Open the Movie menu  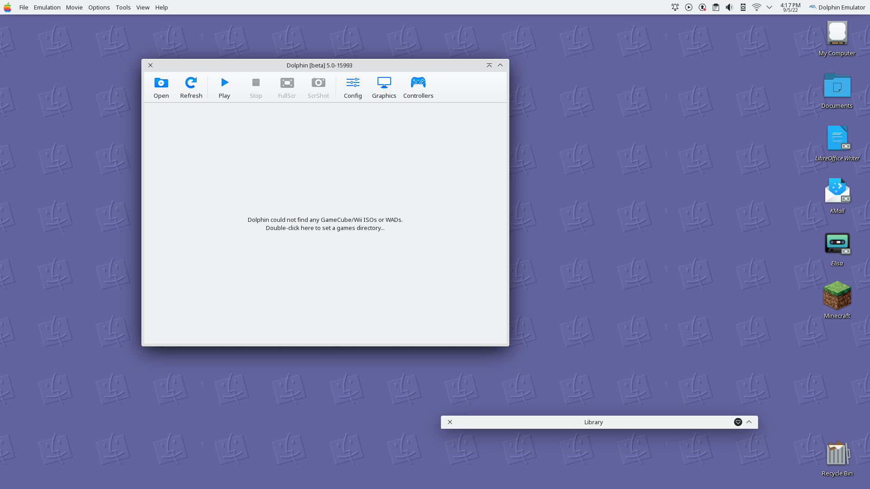pyautogui.click(x=74, y=7)
